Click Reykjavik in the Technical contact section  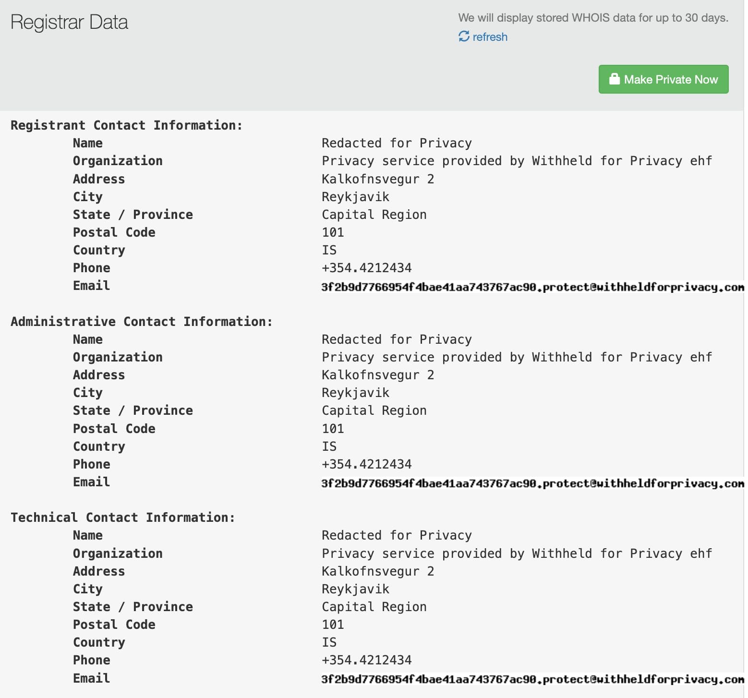(x=355, y=589)
